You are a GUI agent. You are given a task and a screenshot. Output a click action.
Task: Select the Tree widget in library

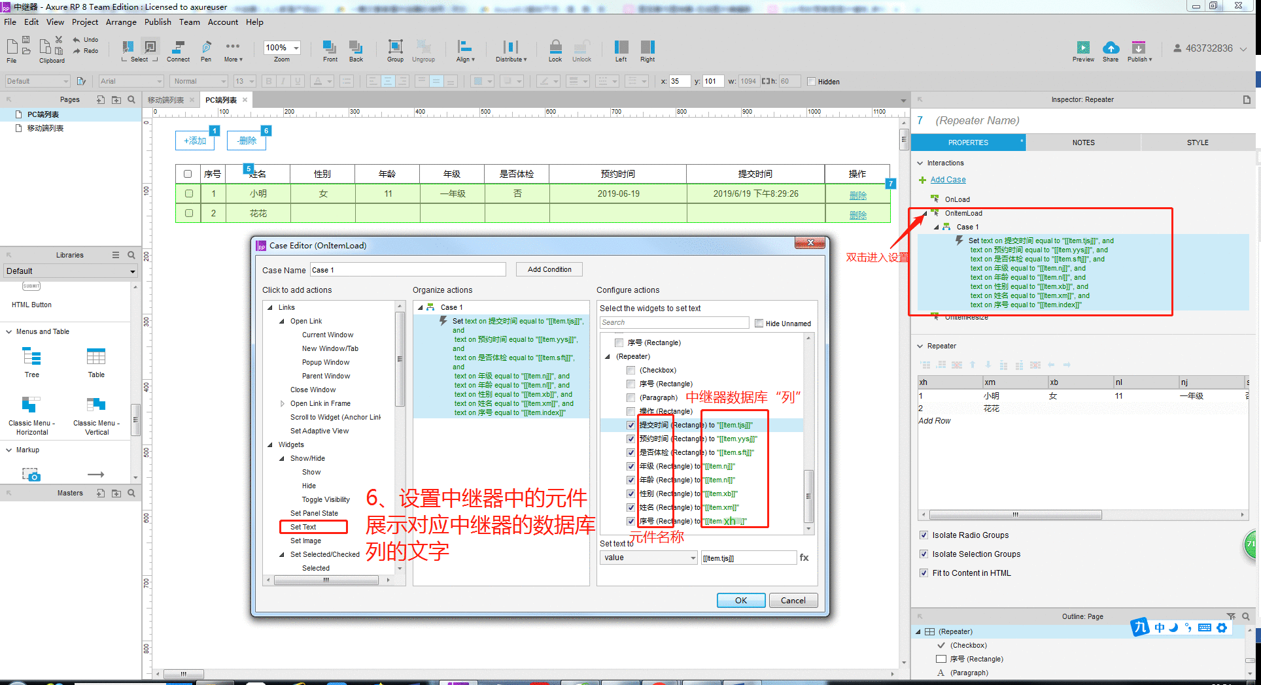click(x=31, y=363)
